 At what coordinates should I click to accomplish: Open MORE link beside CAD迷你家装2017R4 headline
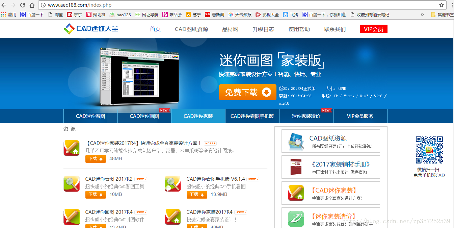210,144
